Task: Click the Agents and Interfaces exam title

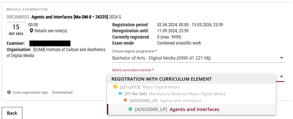Action: [x=70, y=17]
